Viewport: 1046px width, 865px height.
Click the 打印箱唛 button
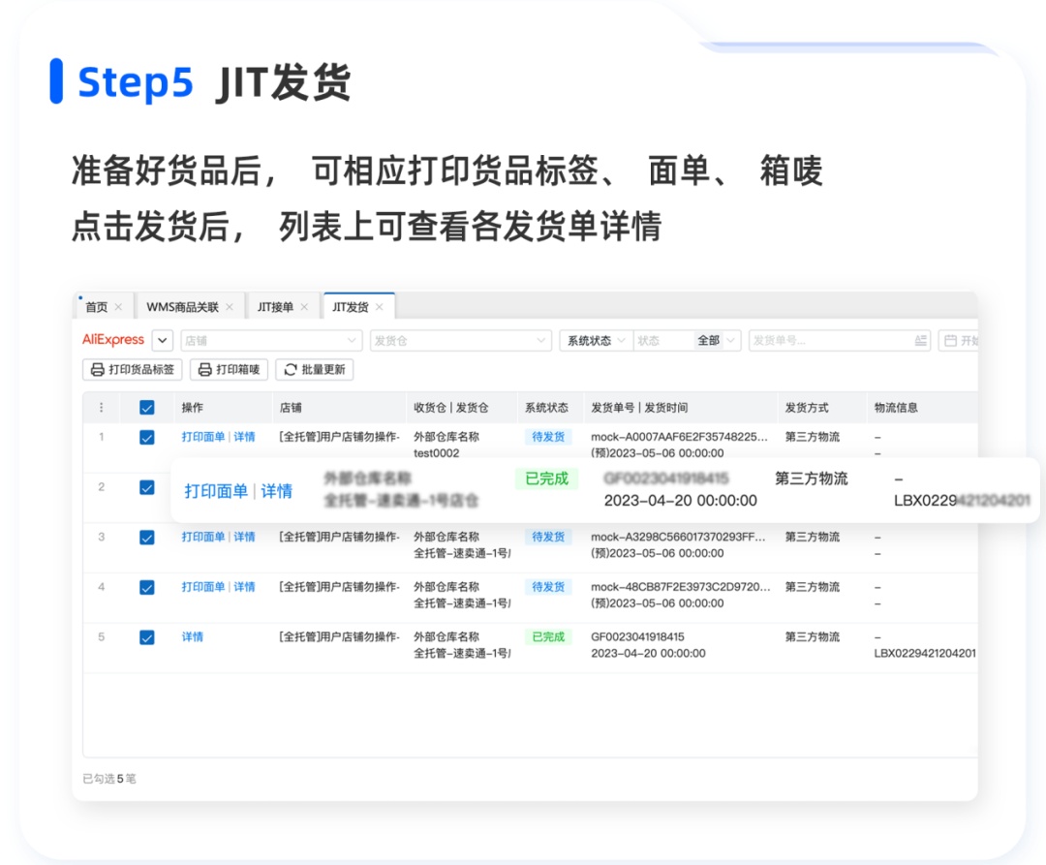click(229, 369)
